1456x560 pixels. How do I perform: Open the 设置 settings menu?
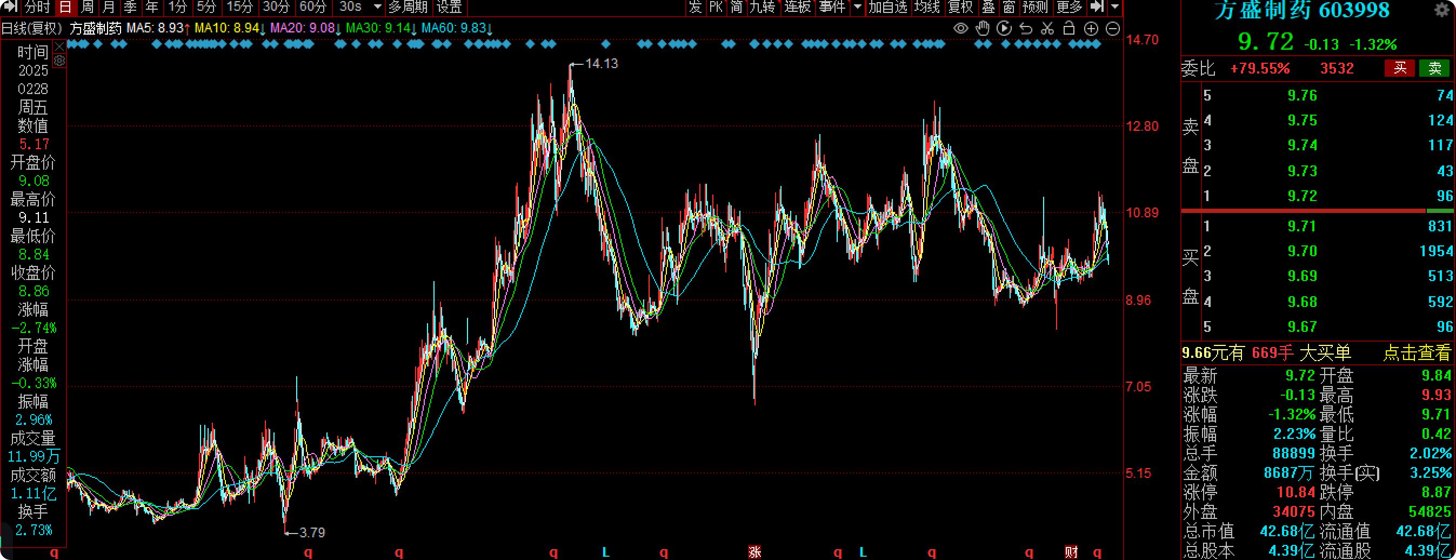(449, 7)
